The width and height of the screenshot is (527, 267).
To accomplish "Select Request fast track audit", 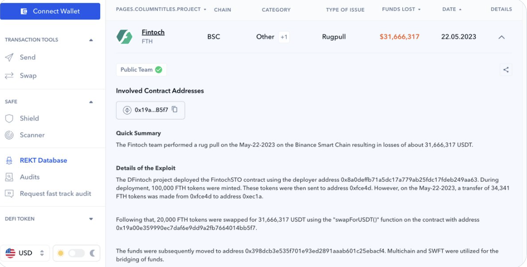I will pyautogui.click(x=55, y=194).
